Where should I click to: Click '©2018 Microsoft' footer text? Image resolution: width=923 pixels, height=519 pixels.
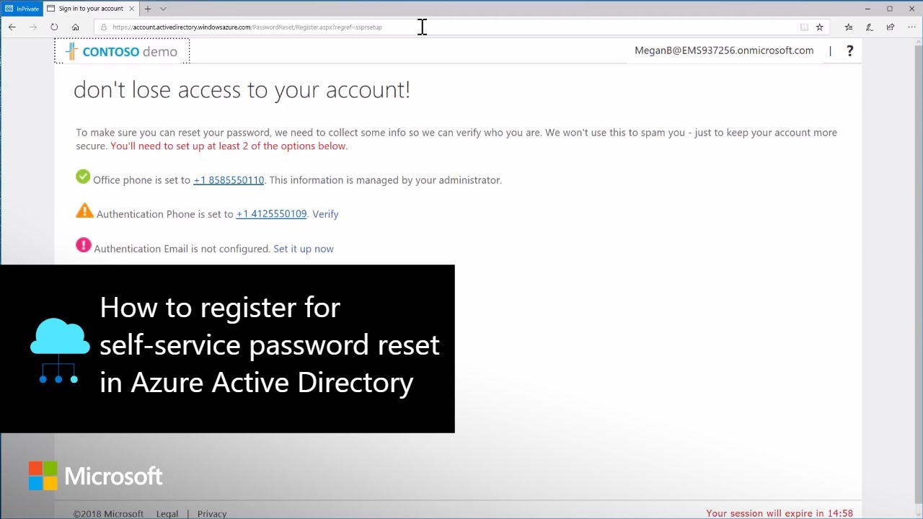tap(108, 514)
